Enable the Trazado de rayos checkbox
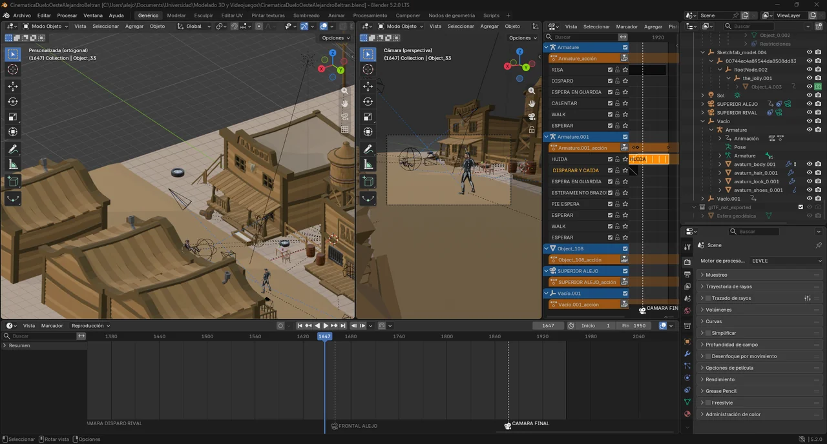Screen dimensions: 827x444 pyautogui.click(x=708, y=298)
